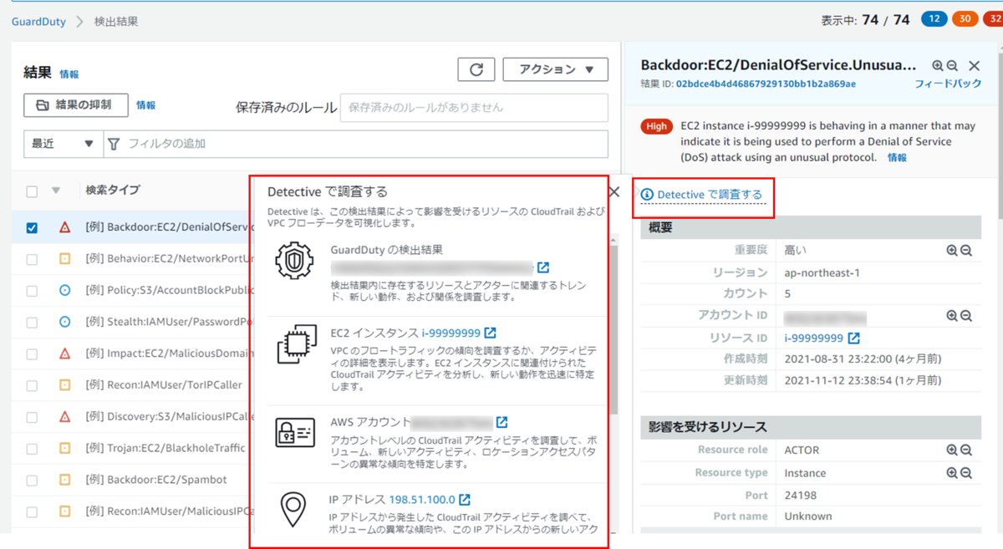Click the AWS account ID card icon
The width and height of the screenshot is (1003, 549).
(x=295, y=433)
